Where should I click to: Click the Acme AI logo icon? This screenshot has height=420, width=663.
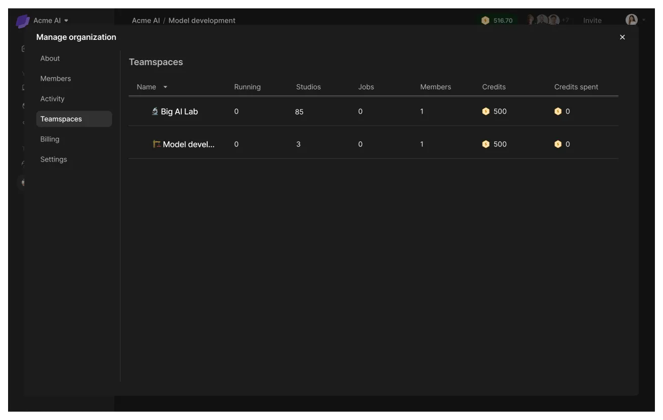tap(23, 21)
